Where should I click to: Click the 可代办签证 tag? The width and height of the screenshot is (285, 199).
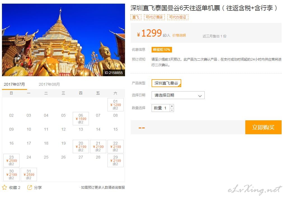[x=178, y=17]
